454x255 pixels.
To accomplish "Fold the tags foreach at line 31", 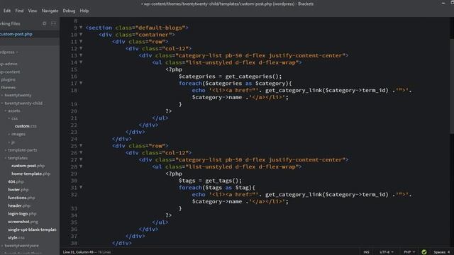I will 81,187.
